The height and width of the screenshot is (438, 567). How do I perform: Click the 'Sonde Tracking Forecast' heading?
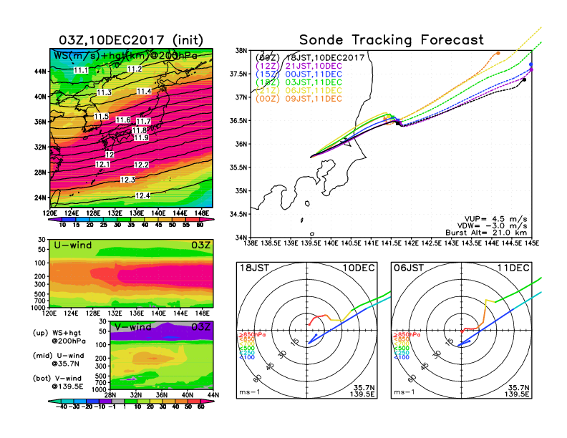392,40
